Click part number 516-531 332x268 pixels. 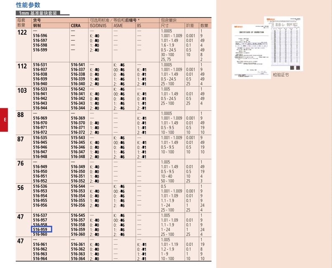pyautogui.click(x=40, y=65)
